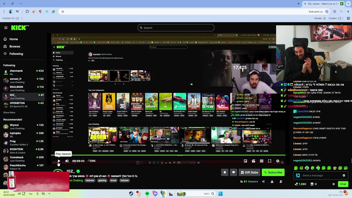Viewport: 352px width, 198px height.
Task: Mute the stream volume
Action: coord(67,161)
